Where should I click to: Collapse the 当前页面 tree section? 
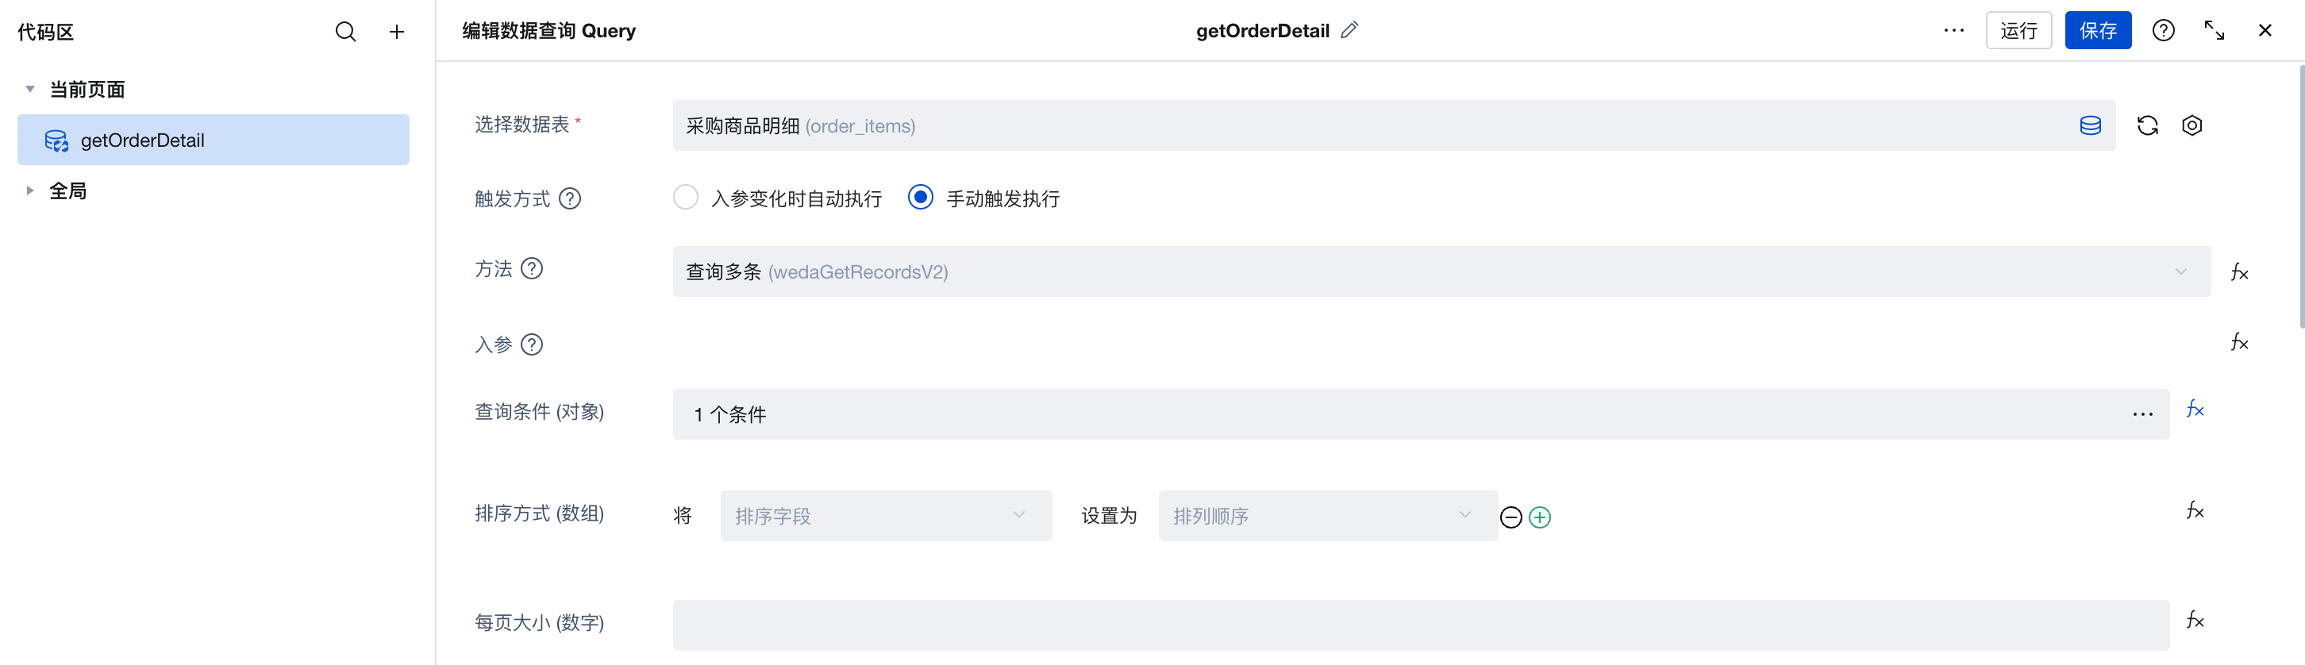(x=30, y=90)
